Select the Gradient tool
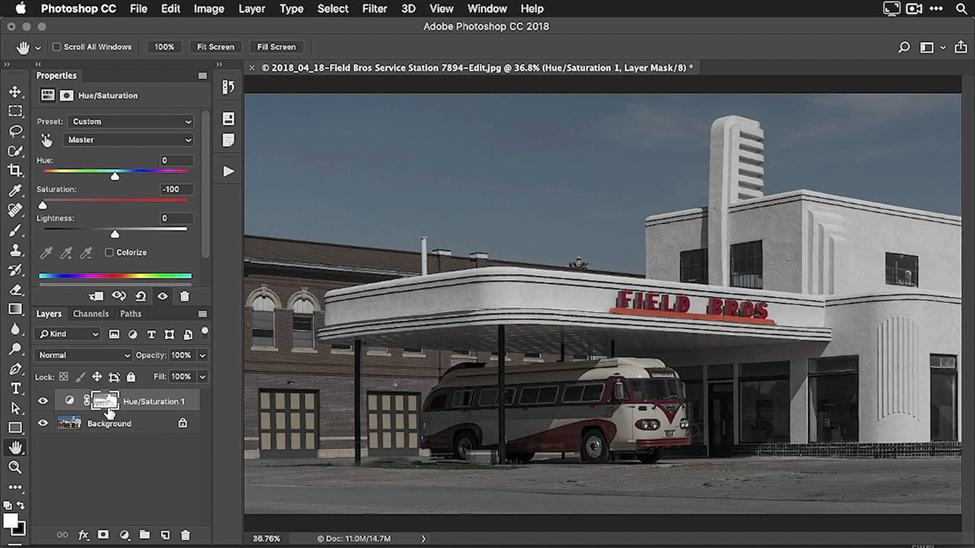The width and height of the screenshot is (975, 548). pos(15,309)
